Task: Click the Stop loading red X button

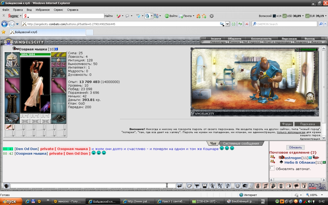Action: [247, 24]
